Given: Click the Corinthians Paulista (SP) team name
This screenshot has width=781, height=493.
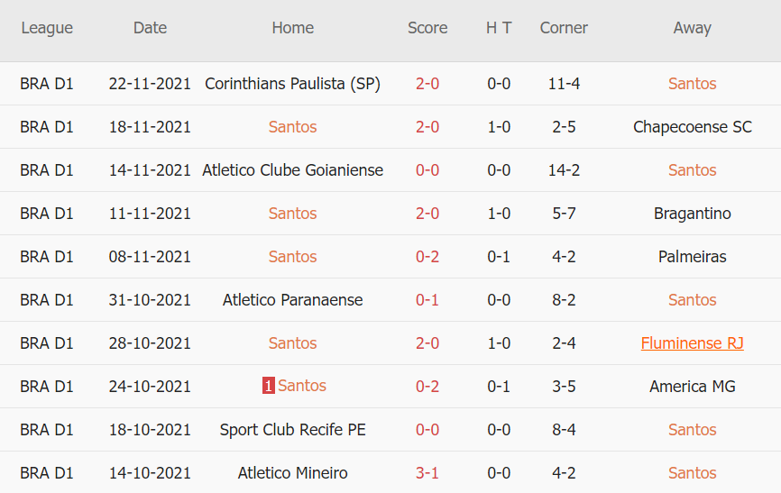Looking at the screenshot, I should tap(292, 84).
